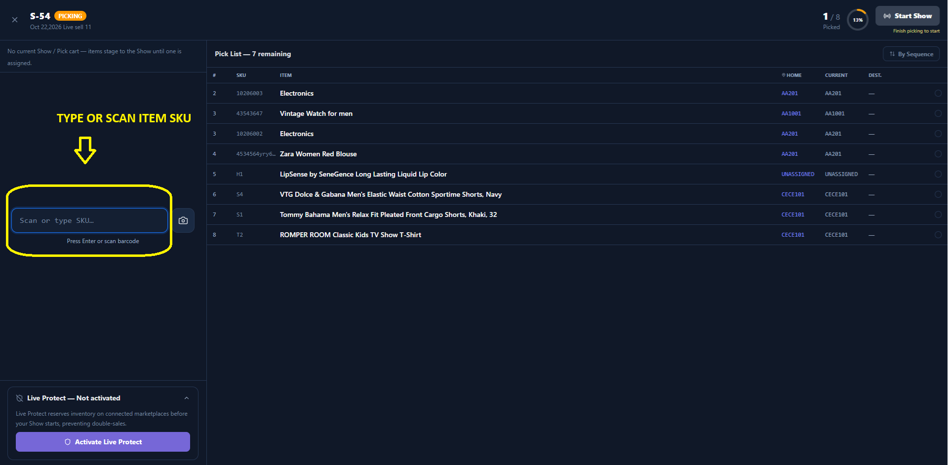
Task: Select Tommy Bahama Men's Cargo Shorts item
Action: [388, 215]
